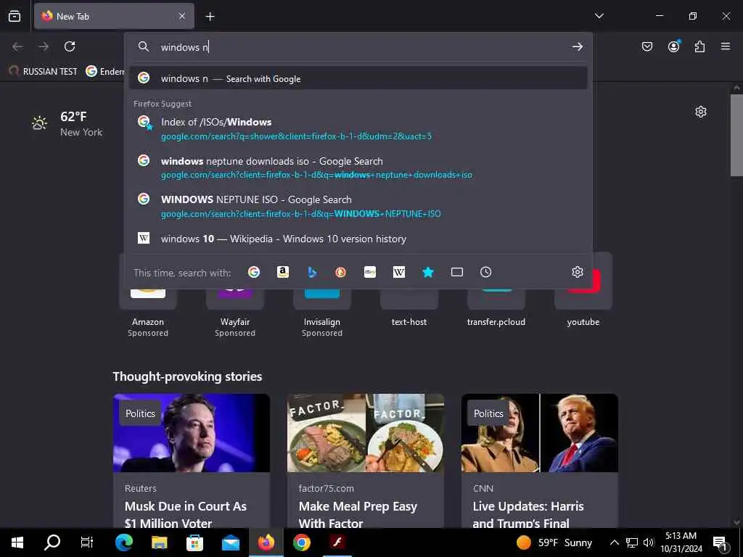Search this time with eBay

click(370, 273)
